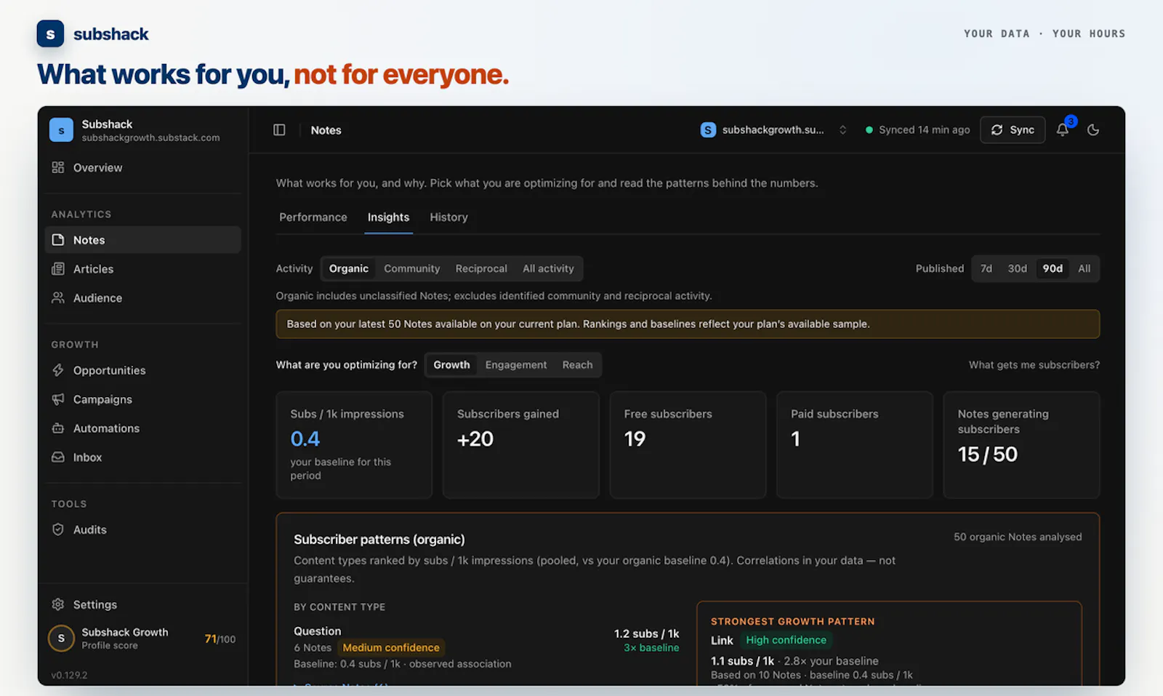Open Opportunities in Growth section
Viewport: 1163px width, 696px height.
142,370
